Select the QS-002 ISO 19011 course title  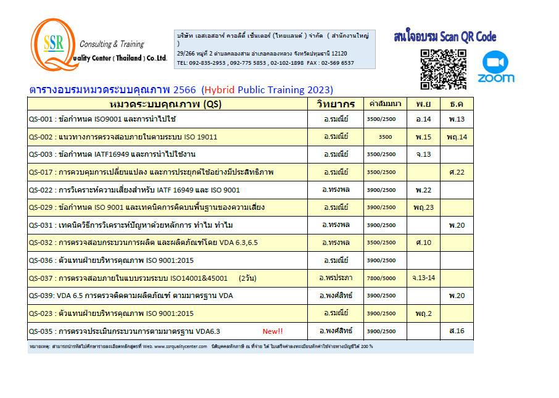coord(123,137)
